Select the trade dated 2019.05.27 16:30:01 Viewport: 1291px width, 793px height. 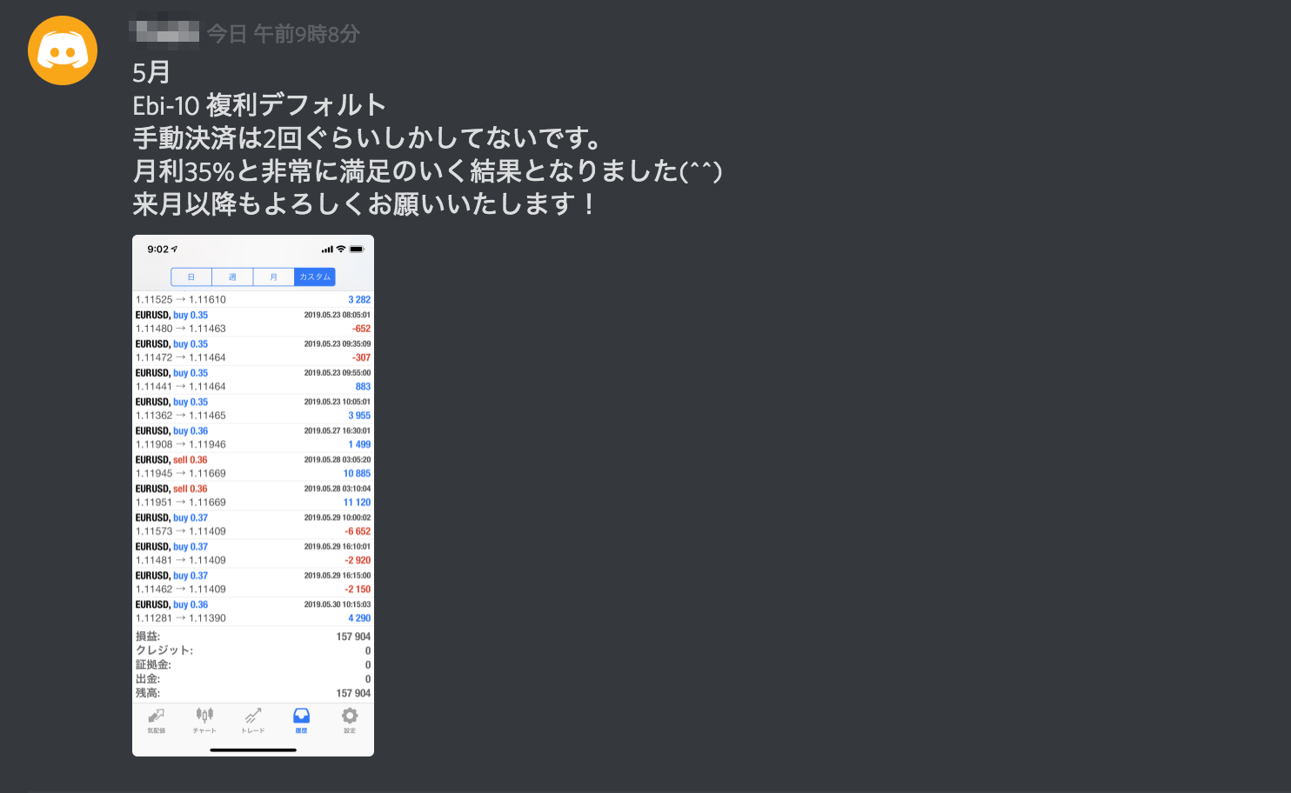[253, 437]
